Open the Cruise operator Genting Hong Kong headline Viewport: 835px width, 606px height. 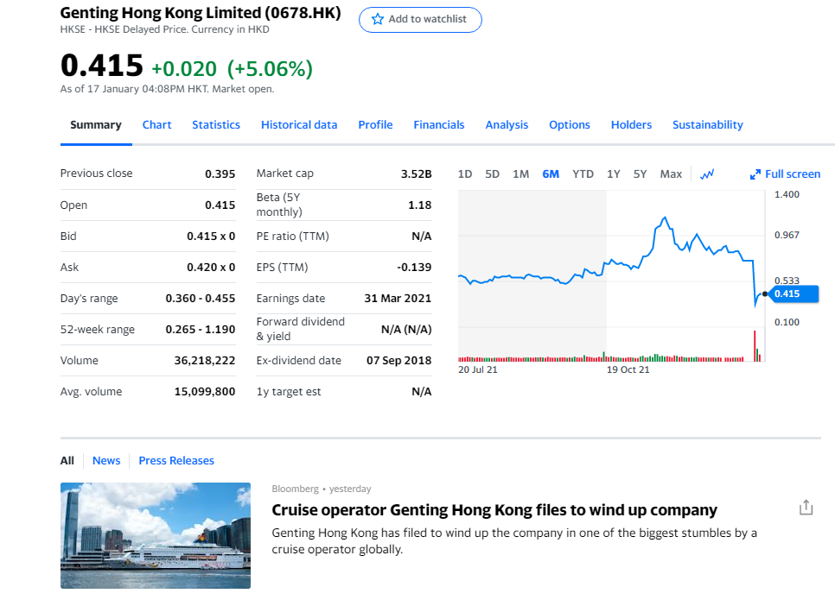494,509
